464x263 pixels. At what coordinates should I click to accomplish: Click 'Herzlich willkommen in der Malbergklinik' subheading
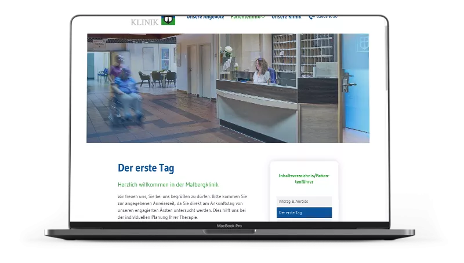pyautogui.click(x=168, y=185)
